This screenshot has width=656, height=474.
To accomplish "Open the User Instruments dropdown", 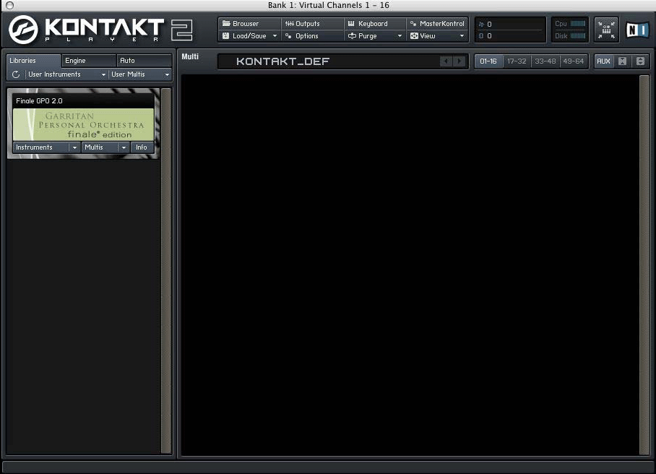I will [x=66, y=74].
